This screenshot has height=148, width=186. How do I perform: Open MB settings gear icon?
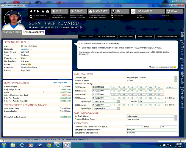(x=182, y=54)
